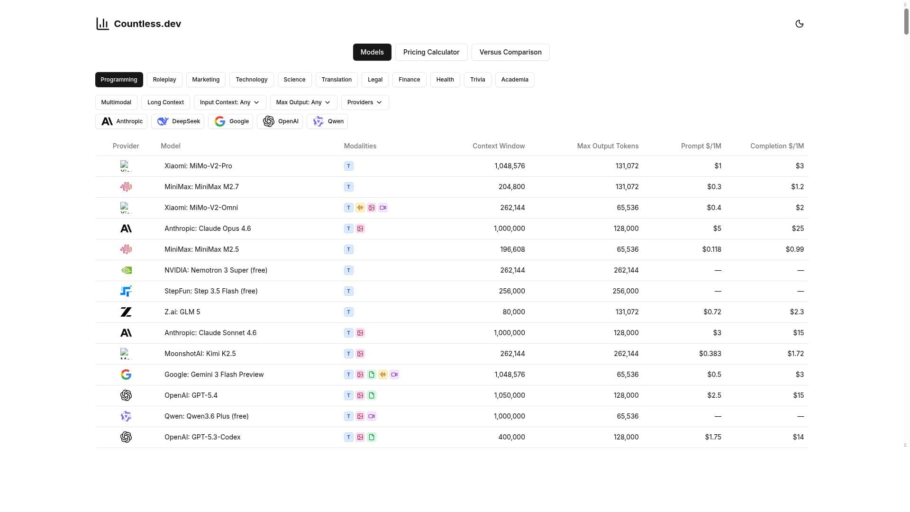Click the video modality icon for Gemini 3 Flash Preview

394,375
